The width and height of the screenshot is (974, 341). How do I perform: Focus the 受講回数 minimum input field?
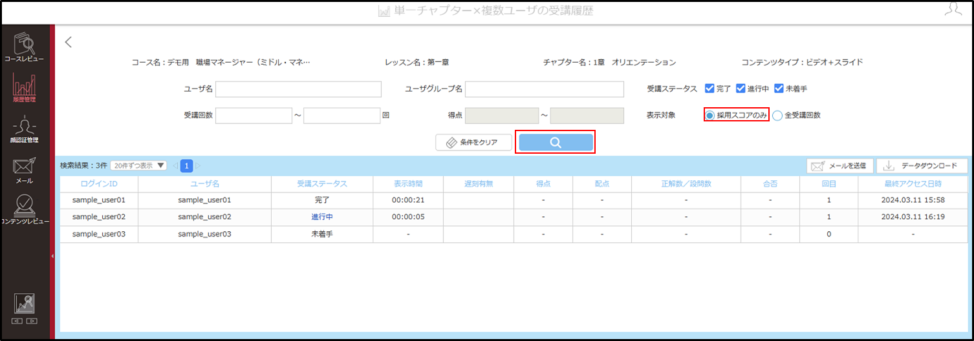click(254, 116)
